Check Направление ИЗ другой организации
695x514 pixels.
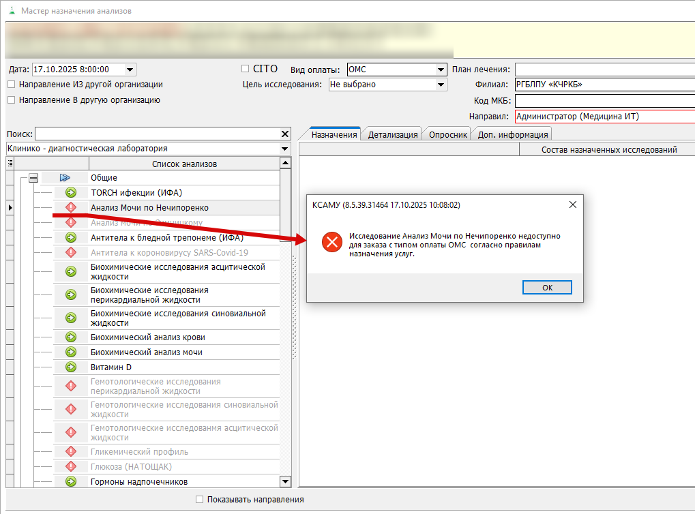[x=12, y=85]
